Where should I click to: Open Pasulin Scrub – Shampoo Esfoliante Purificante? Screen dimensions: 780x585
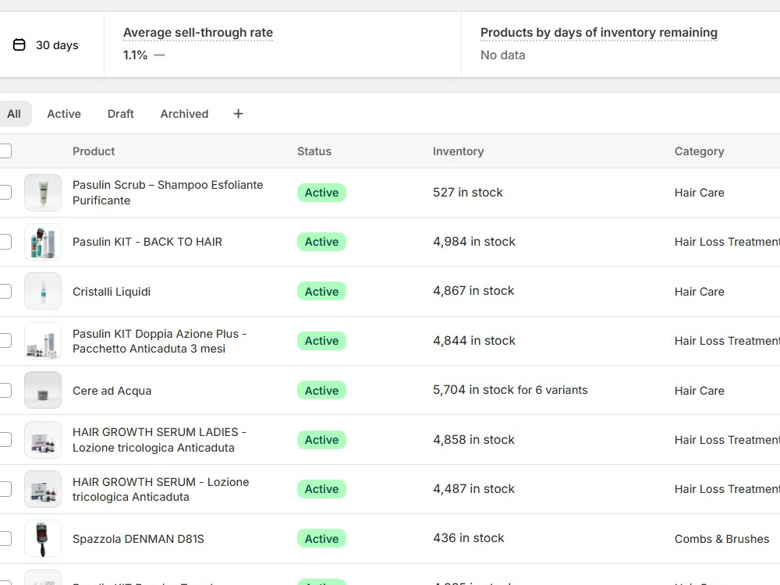coord(168,193)
